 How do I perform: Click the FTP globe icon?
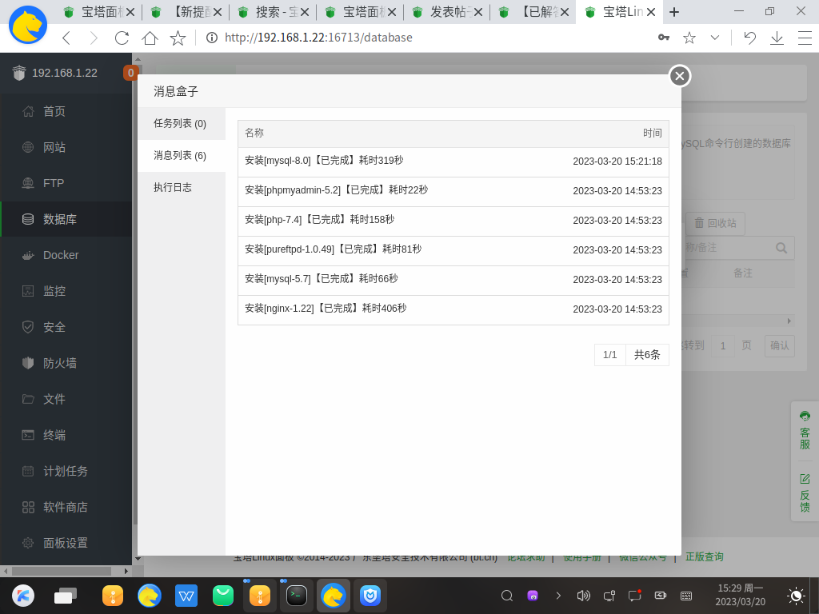[x=28, y=183]
